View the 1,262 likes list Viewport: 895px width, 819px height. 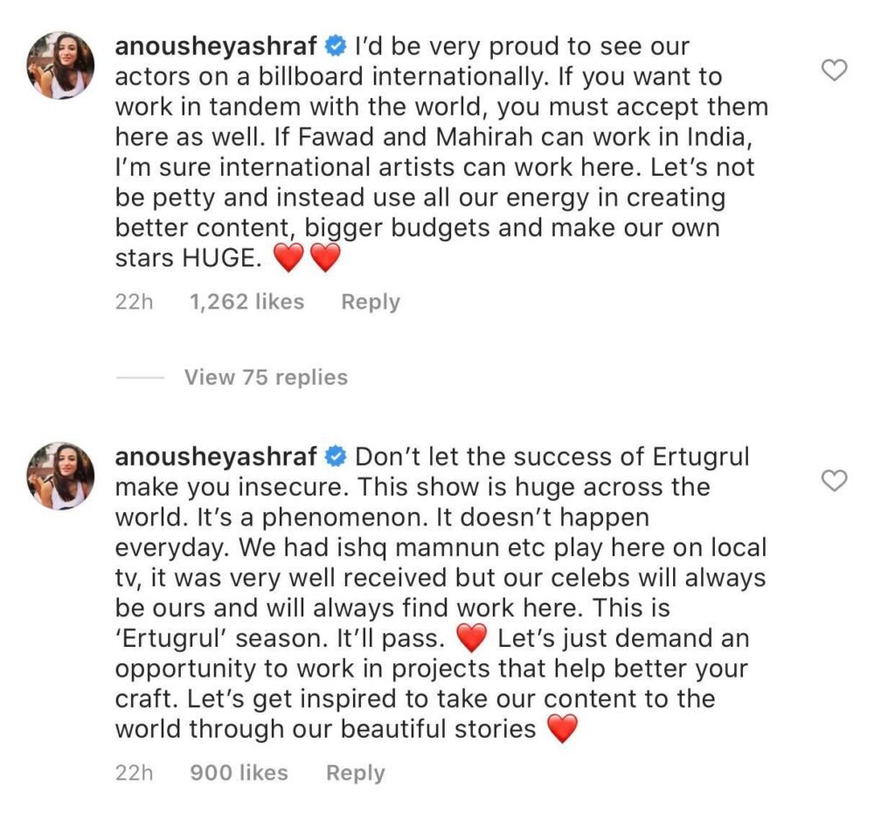[x=246, y=302]
